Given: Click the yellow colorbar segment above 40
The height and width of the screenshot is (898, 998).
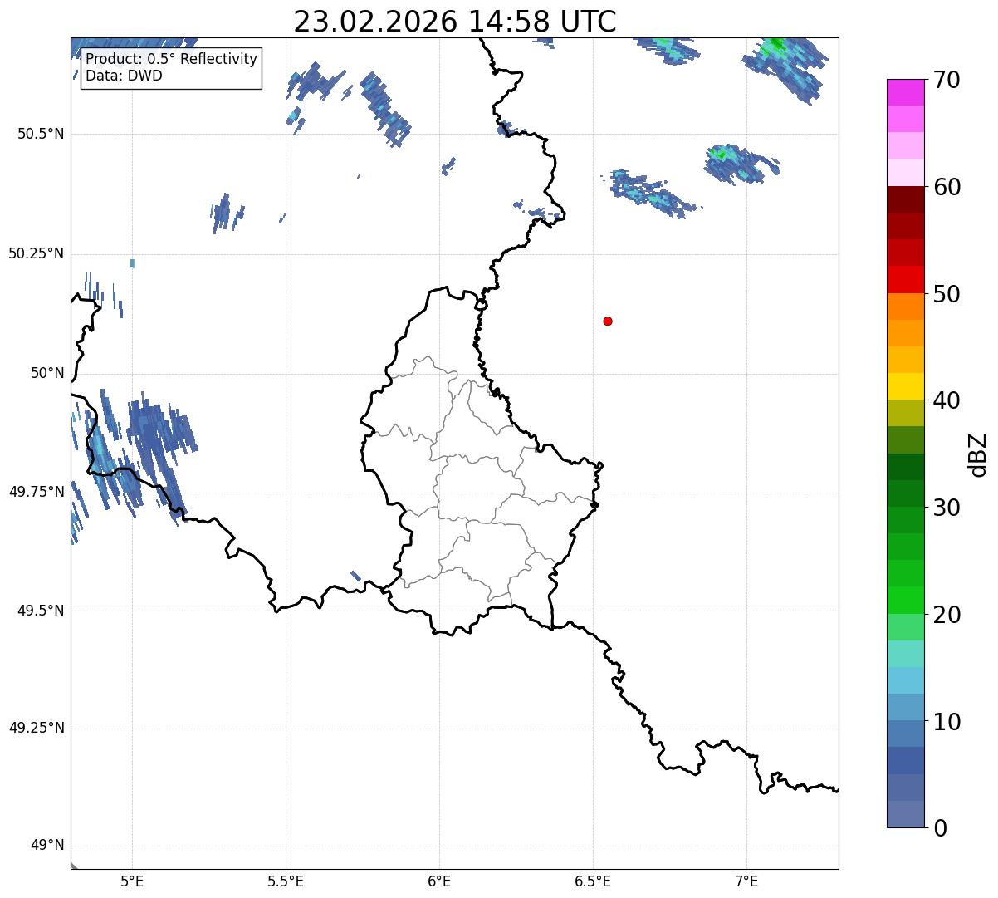Looking at the screenshot, I should pyautogui.click(x=906, y=387).
